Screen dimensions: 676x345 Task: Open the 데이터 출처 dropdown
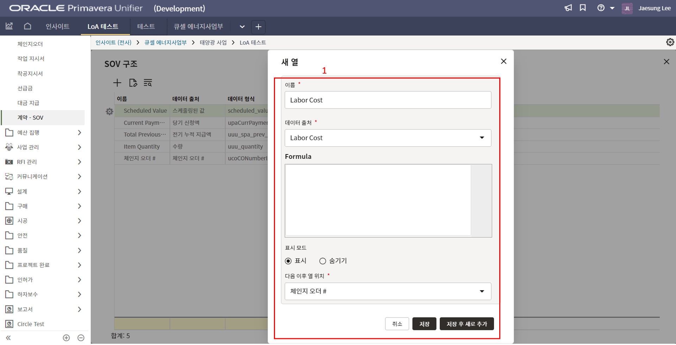388,138
